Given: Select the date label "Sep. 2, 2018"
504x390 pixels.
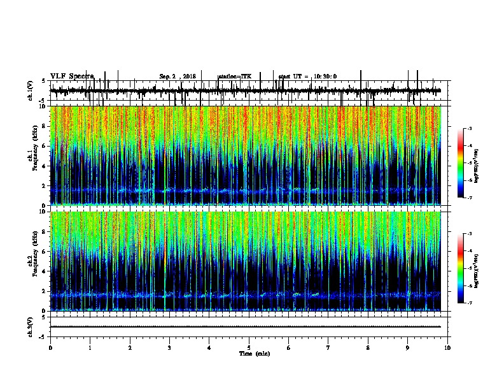Looking at the screenshot, I should (x=178, y=76).
